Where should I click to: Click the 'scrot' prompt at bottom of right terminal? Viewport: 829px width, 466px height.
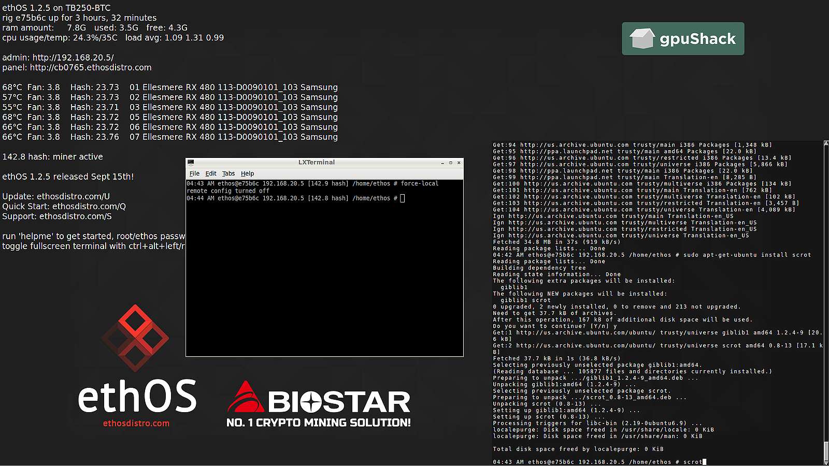pos(693,462)
